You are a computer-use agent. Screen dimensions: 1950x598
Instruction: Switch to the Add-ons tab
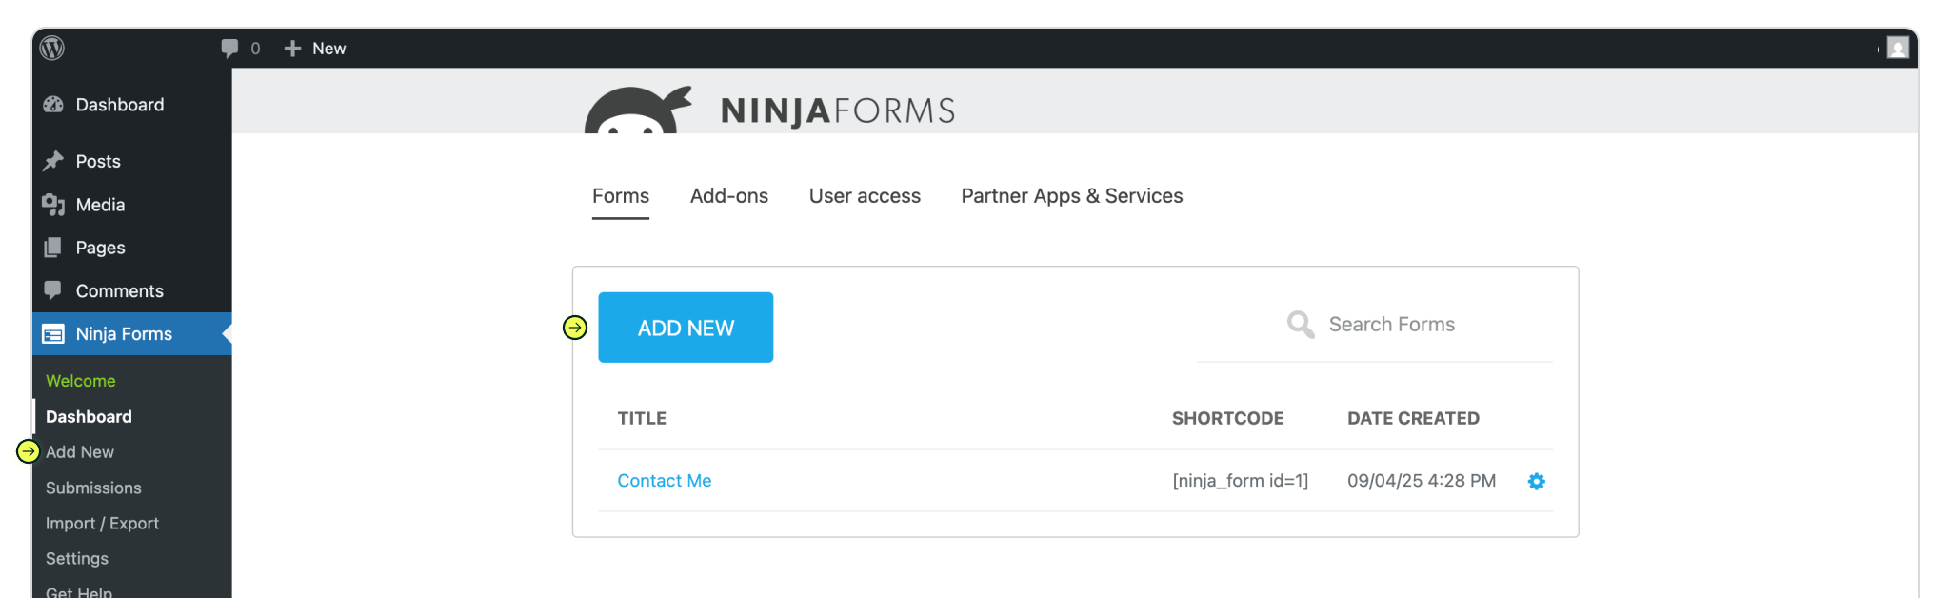(x=729, y=196)
